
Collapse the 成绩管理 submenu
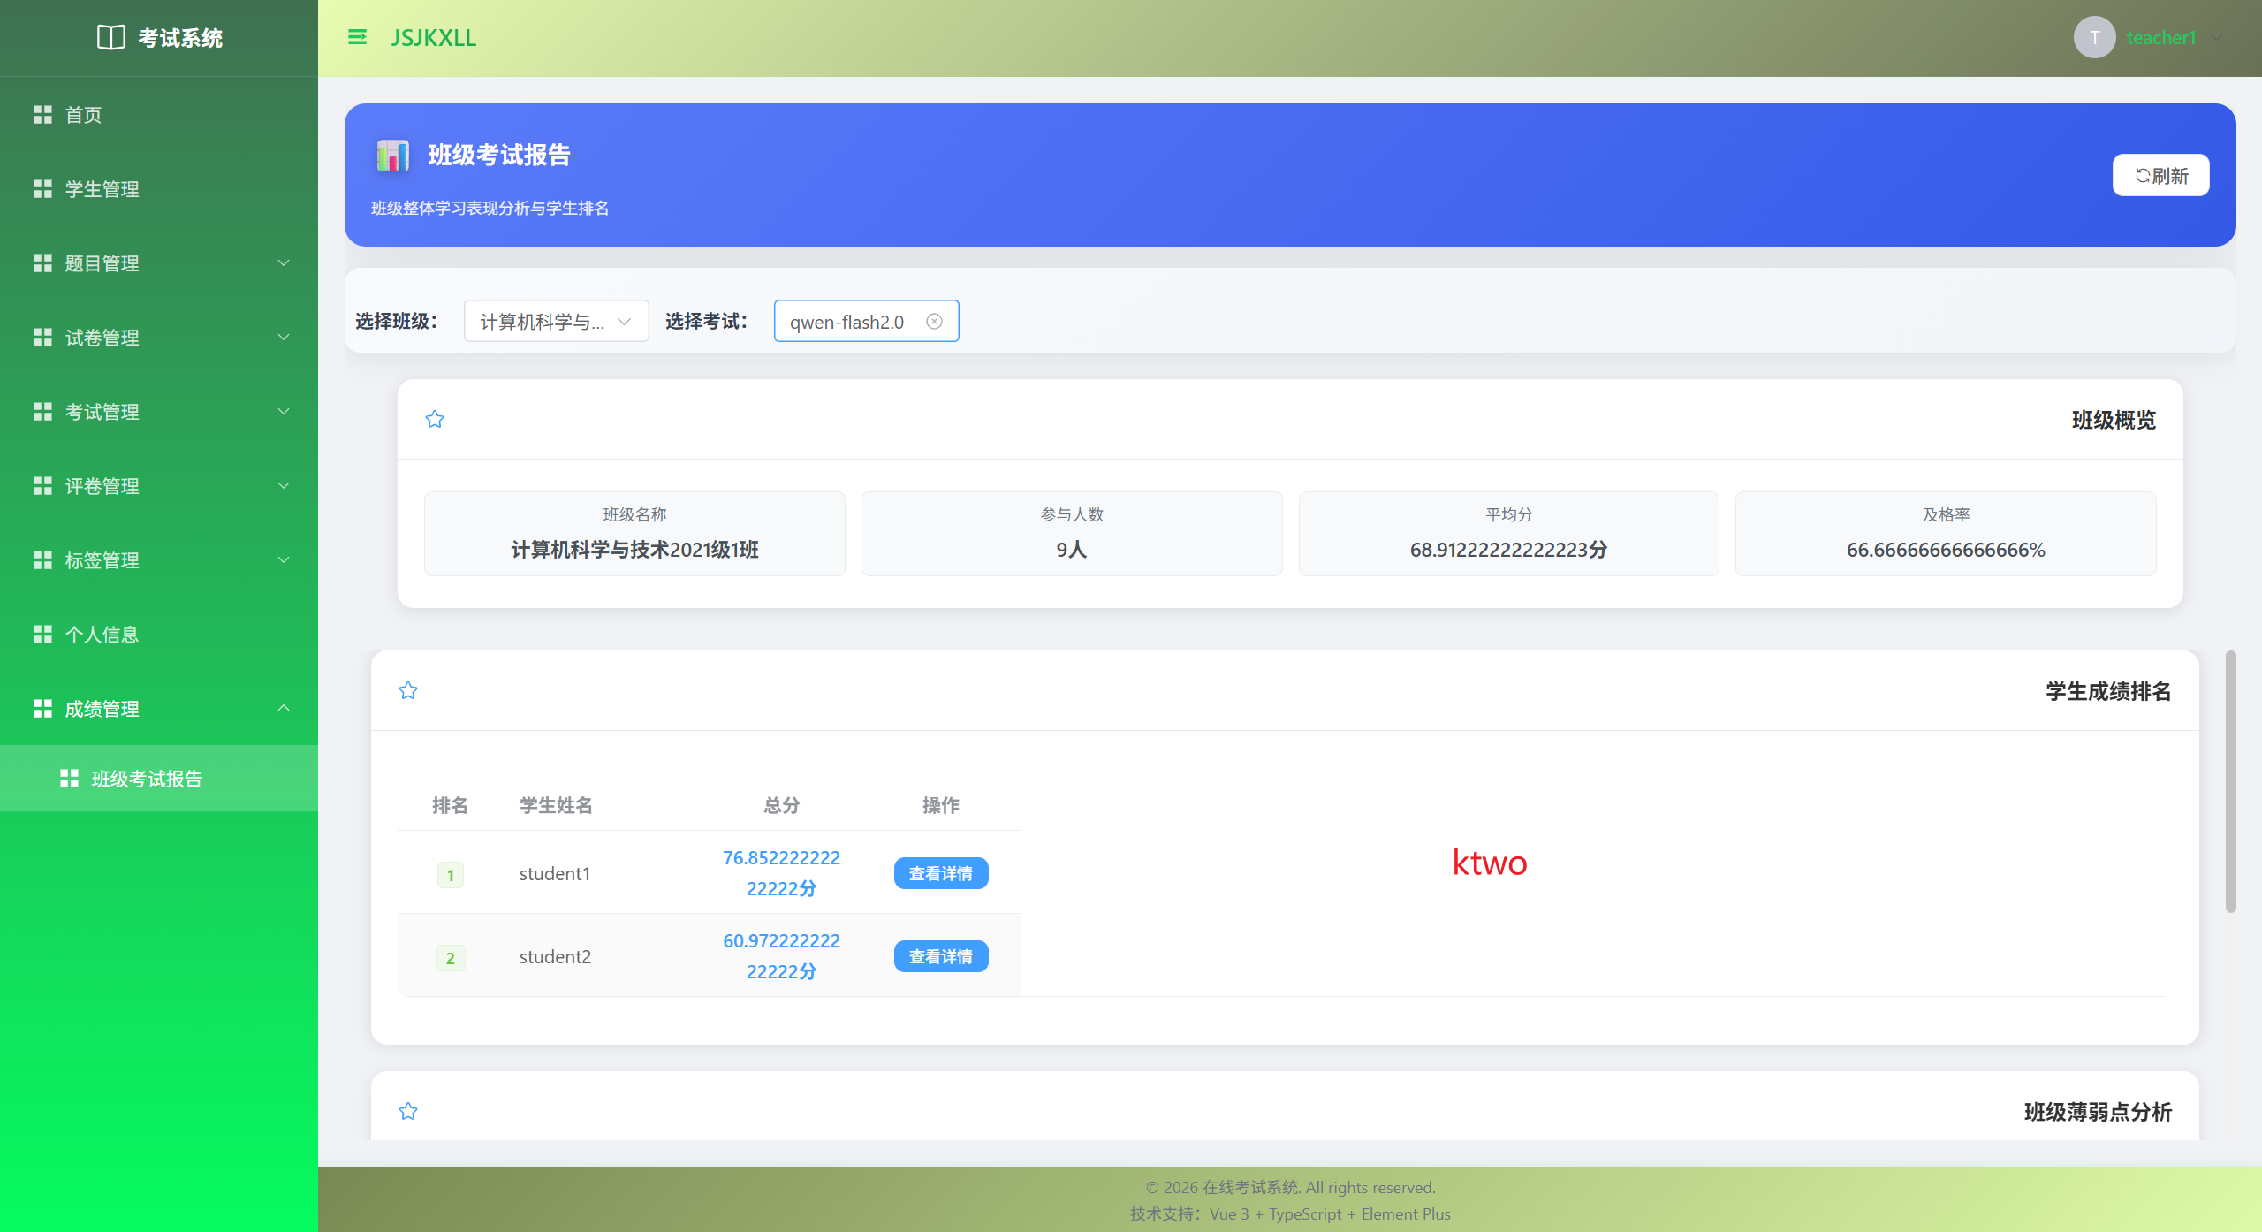coord(159,709)
